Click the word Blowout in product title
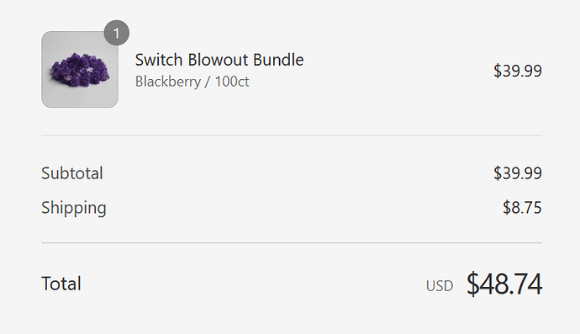580x334 pixels. pyautogui.click(x=218, y=60)
